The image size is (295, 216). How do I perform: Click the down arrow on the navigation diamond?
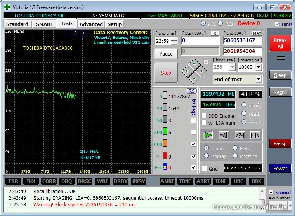pyautogui.click(x=194, y=79)
